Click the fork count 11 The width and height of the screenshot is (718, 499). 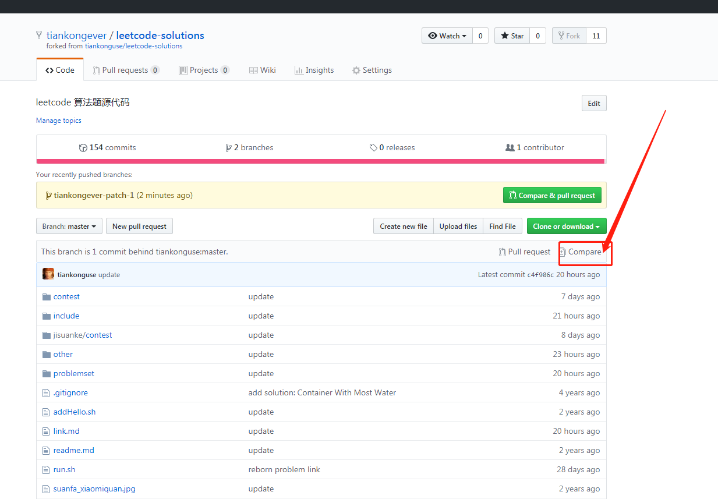point(596,36)
